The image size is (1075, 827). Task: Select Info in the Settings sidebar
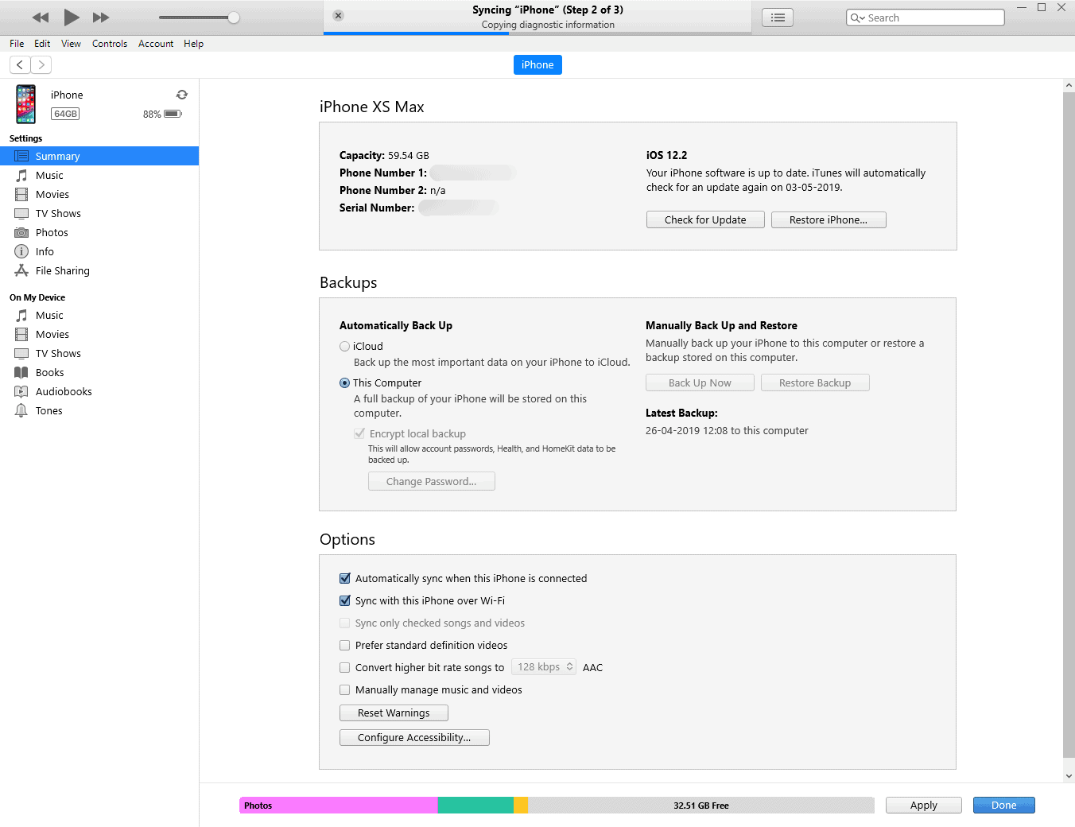44,251
